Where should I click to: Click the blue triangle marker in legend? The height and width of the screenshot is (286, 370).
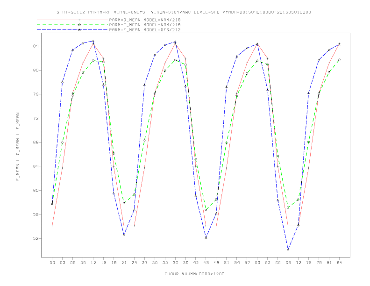[x=79, y=30]
